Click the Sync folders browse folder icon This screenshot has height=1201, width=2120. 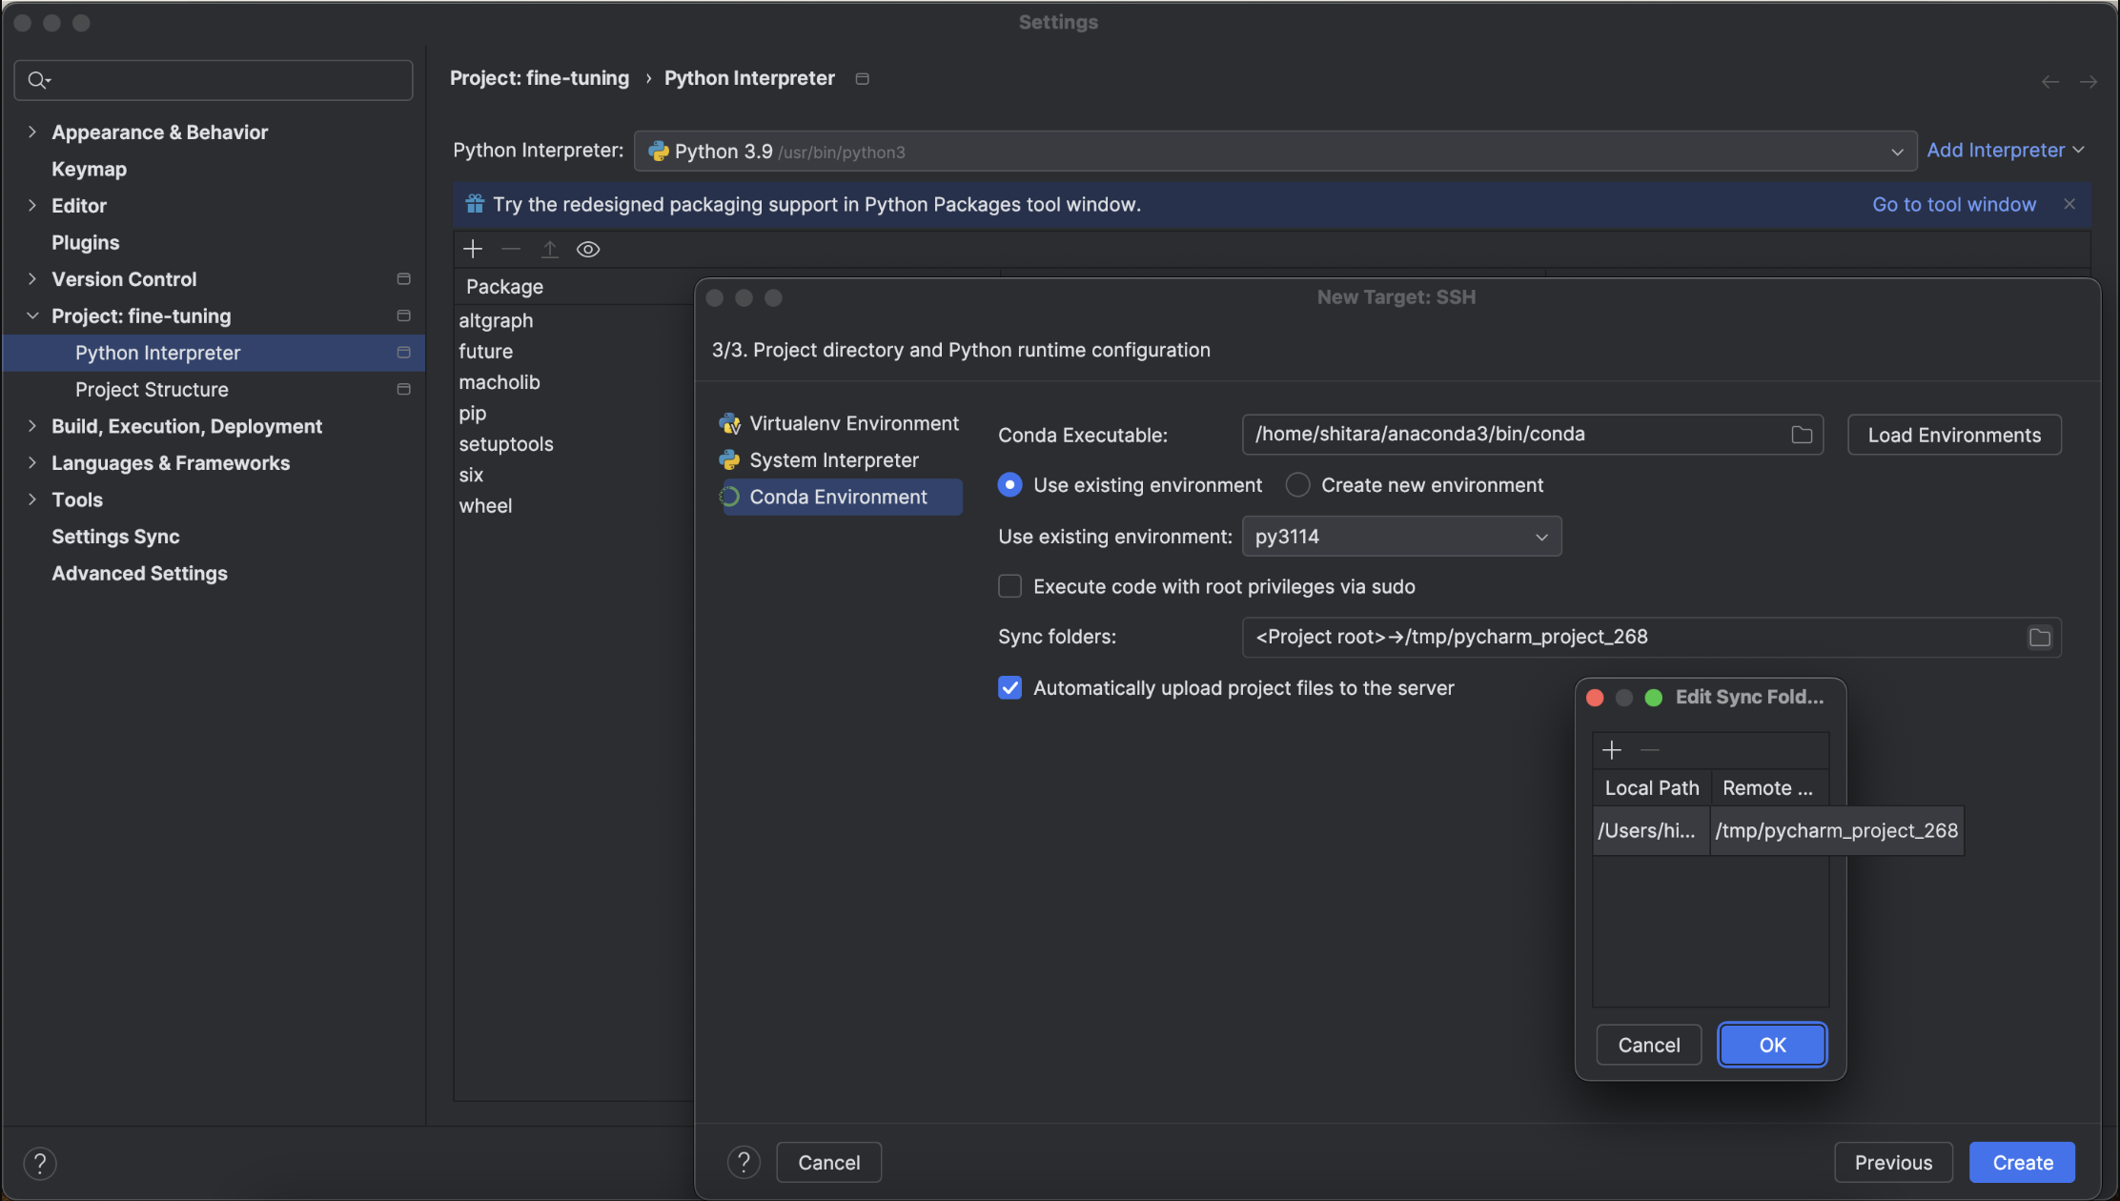point(2039,638)
